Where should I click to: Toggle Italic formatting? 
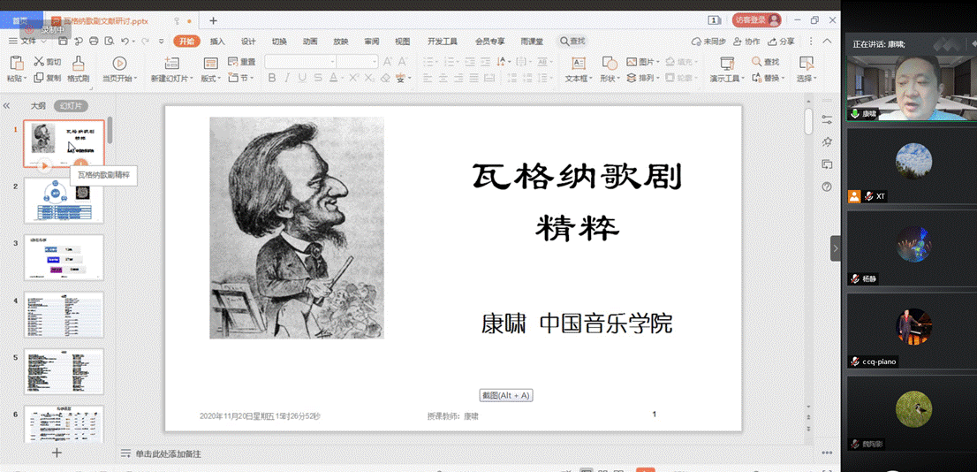click(x=287, y=78)
